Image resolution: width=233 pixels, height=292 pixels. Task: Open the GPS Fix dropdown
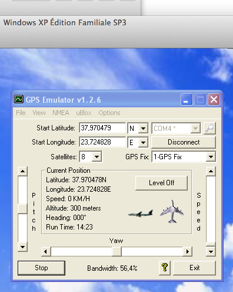tap(211, 157)
